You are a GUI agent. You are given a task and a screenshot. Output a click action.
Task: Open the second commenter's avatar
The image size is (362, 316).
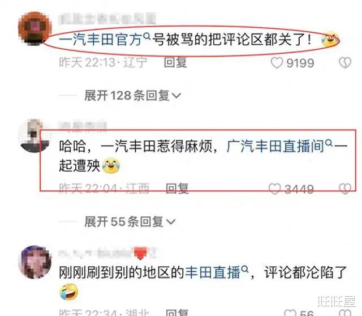coord(35,136)
